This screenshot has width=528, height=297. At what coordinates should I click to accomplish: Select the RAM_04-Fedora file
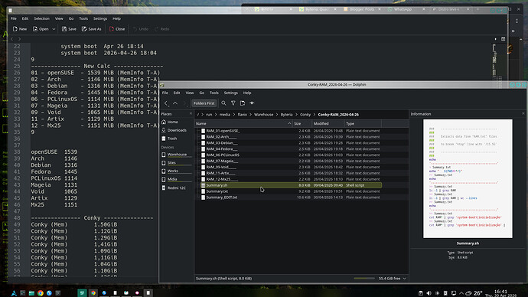(x=222, y=148)
